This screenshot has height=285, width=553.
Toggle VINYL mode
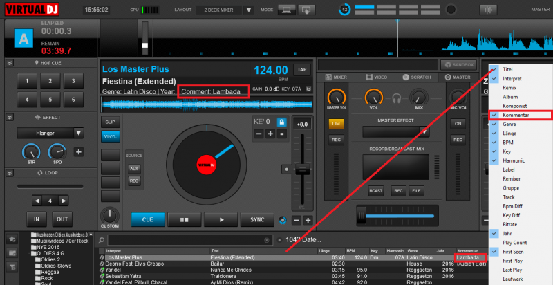(111, 136)
